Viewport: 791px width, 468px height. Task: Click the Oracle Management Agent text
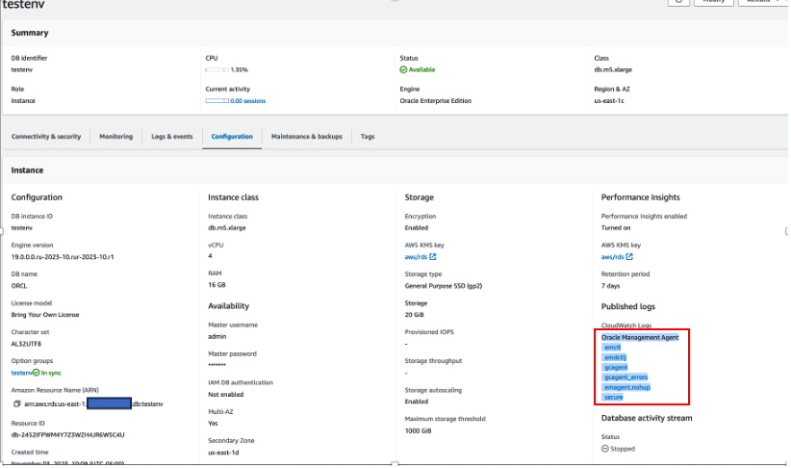pyautogui.click(x=640, y=337)
